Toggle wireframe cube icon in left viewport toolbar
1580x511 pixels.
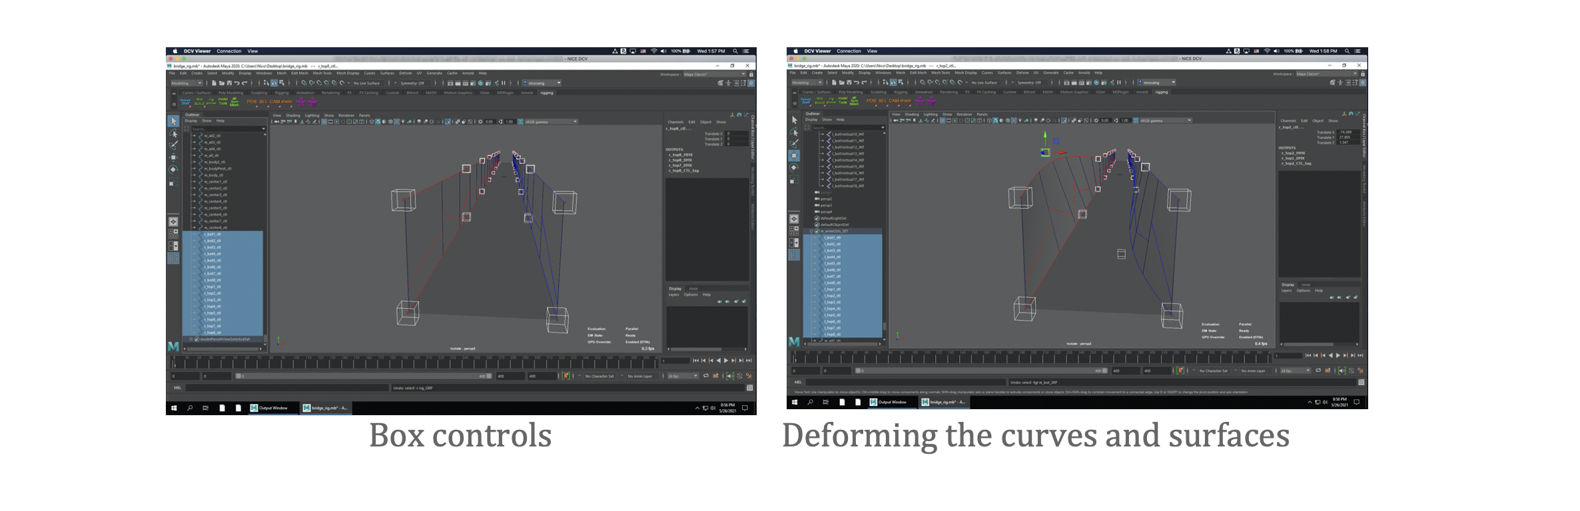pyautogui.click(x=373, y=122)
